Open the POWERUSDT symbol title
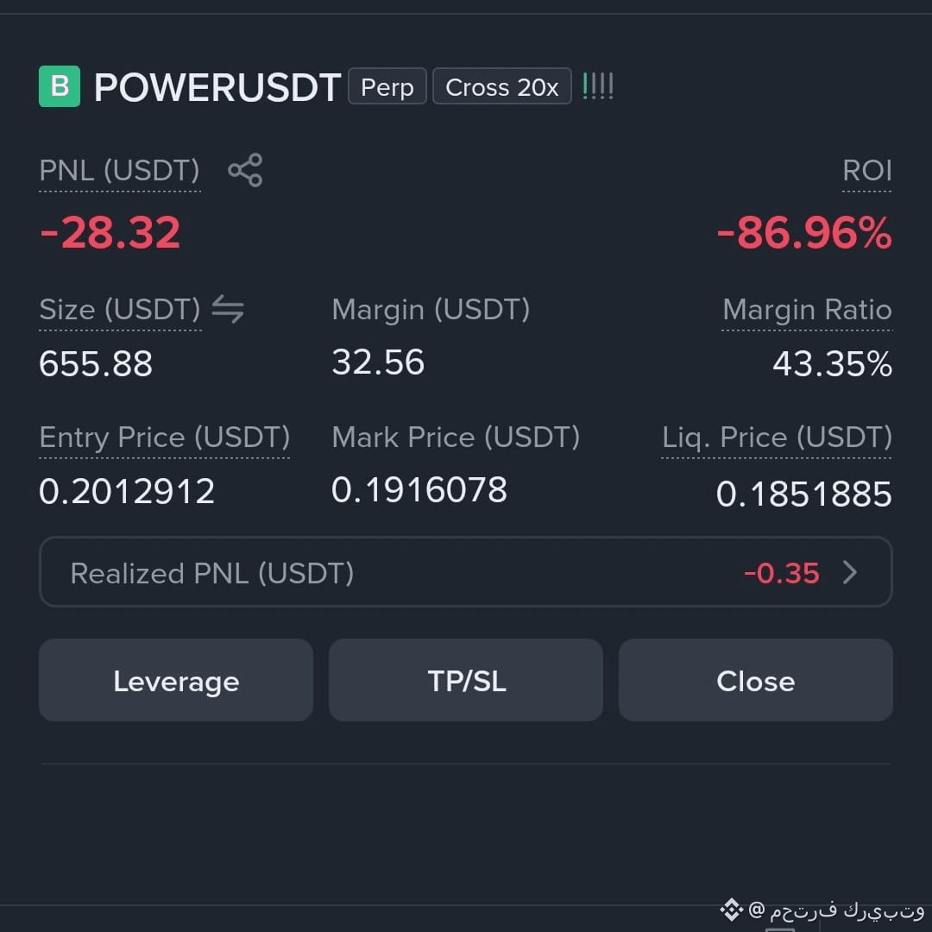The width and height of the screenshot is (932, 932). coord(217,87)
